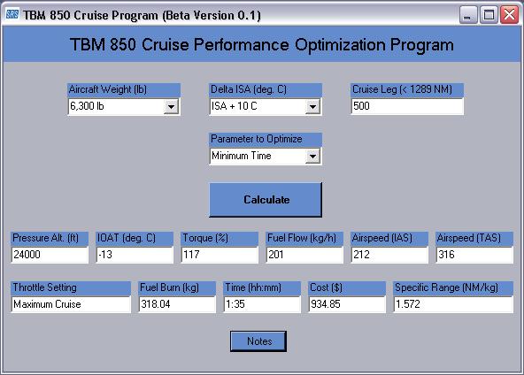Expand the Parameter to Optimize dropdown arrow

click(x=312, y=157)
